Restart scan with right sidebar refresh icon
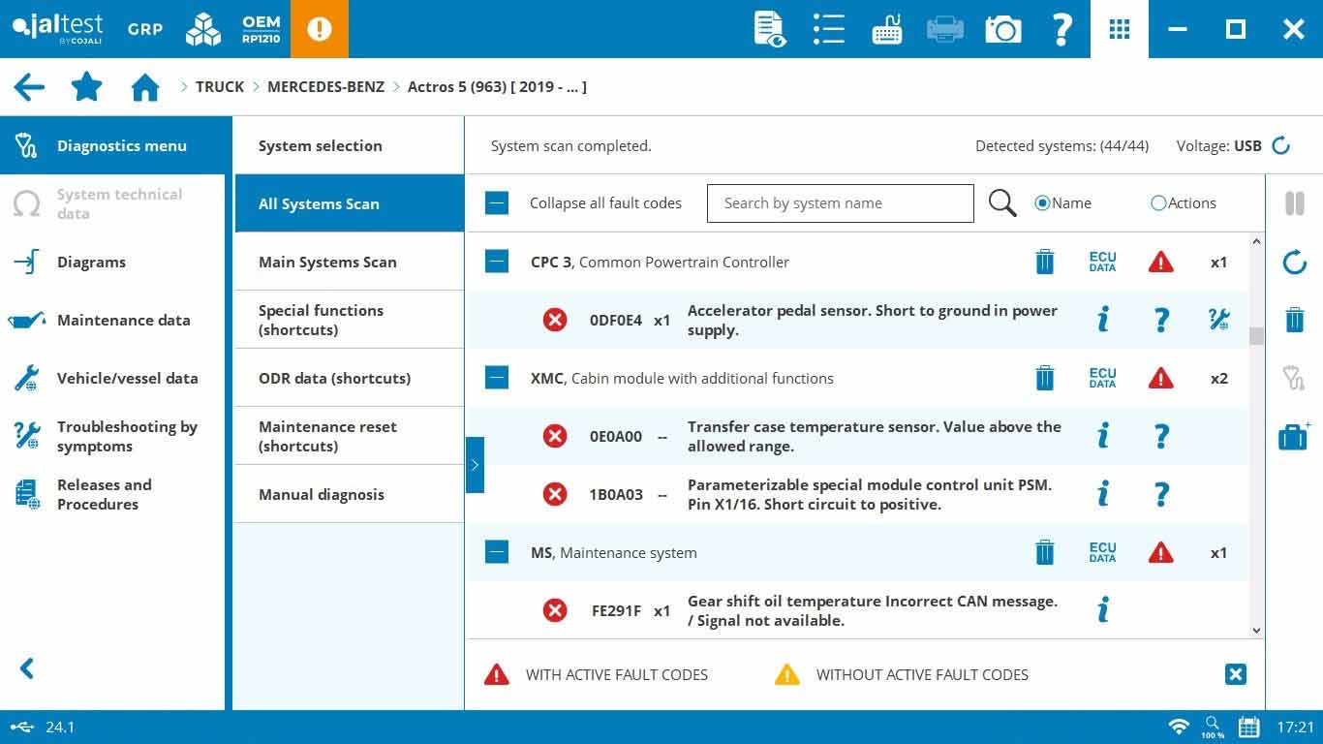The width and height of the screenshot is (1323, 744). point(1294,262)
